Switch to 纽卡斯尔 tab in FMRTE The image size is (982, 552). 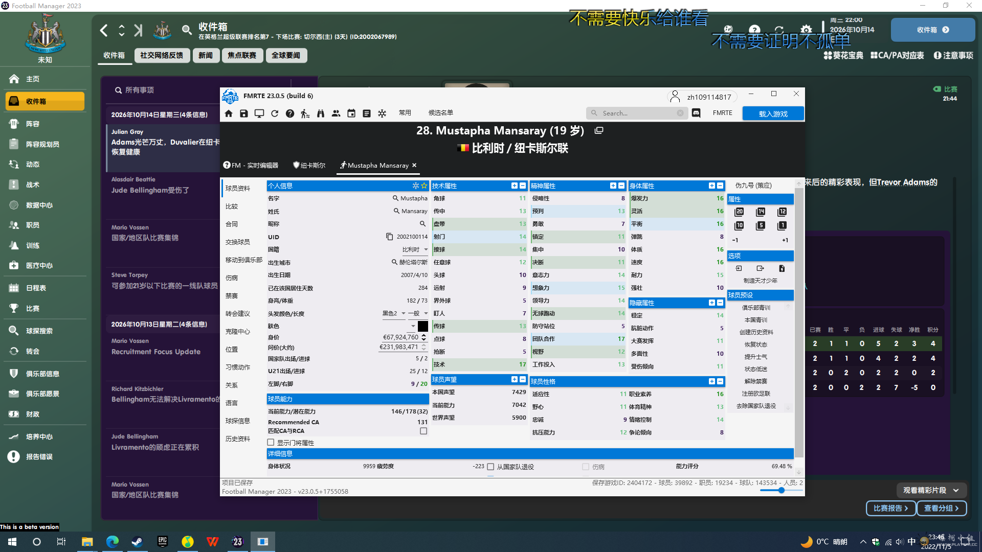(309, 165)
